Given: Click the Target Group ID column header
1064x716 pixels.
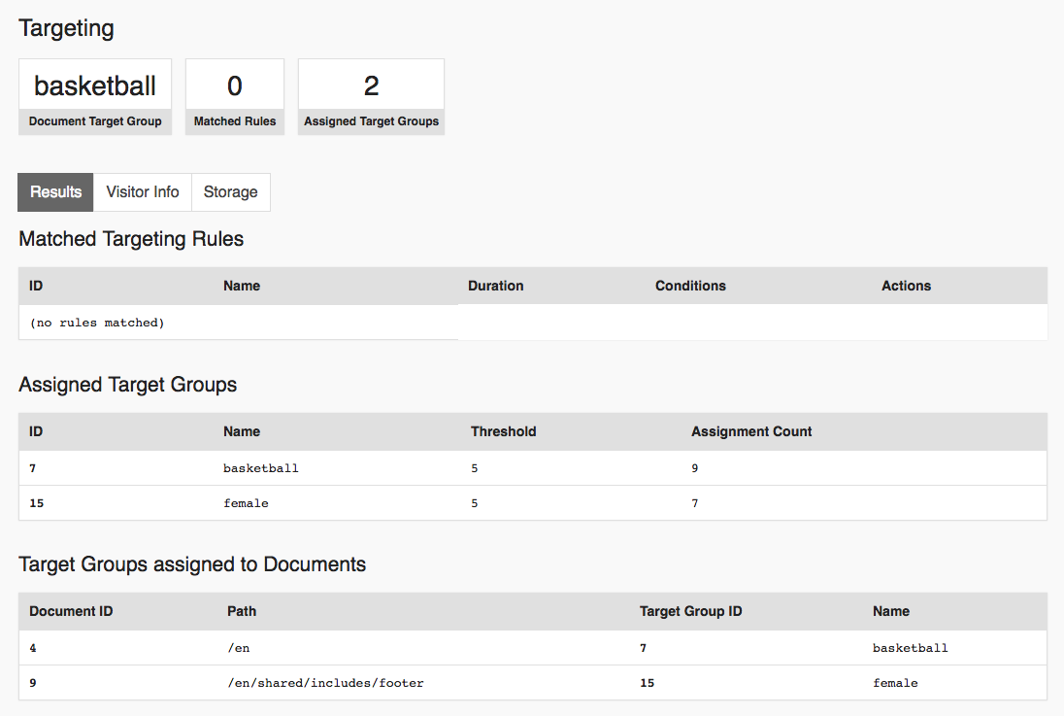Looking at the screenshot, I should [690, 611].
